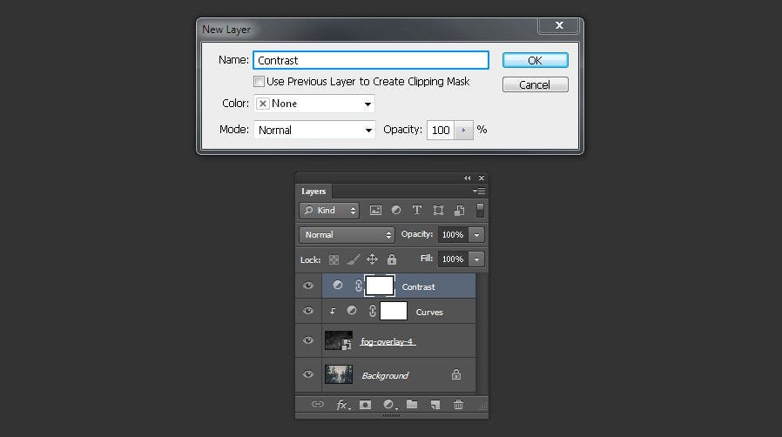Lock image pixels brush icon
The width and height of the screenshot is (782, 437).
(x=353, y=259)
